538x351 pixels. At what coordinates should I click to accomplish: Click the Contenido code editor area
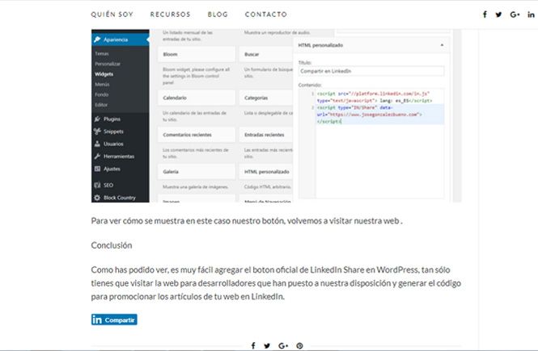pos(371,144)
